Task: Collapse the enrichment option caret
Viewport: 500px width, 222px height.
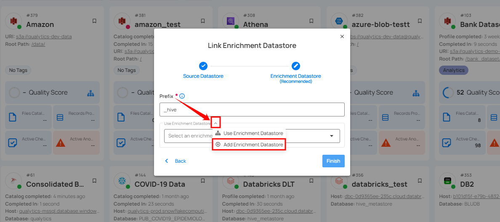Action: coord(215,123)
